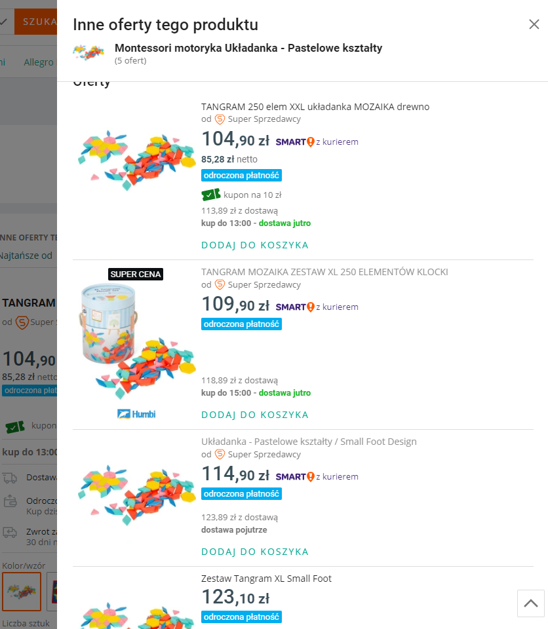The width and height of the screenshot is (548, 629).
Task: Open the 'Zestaw Tangram XL Small Foot' offer
Action: 266,579
